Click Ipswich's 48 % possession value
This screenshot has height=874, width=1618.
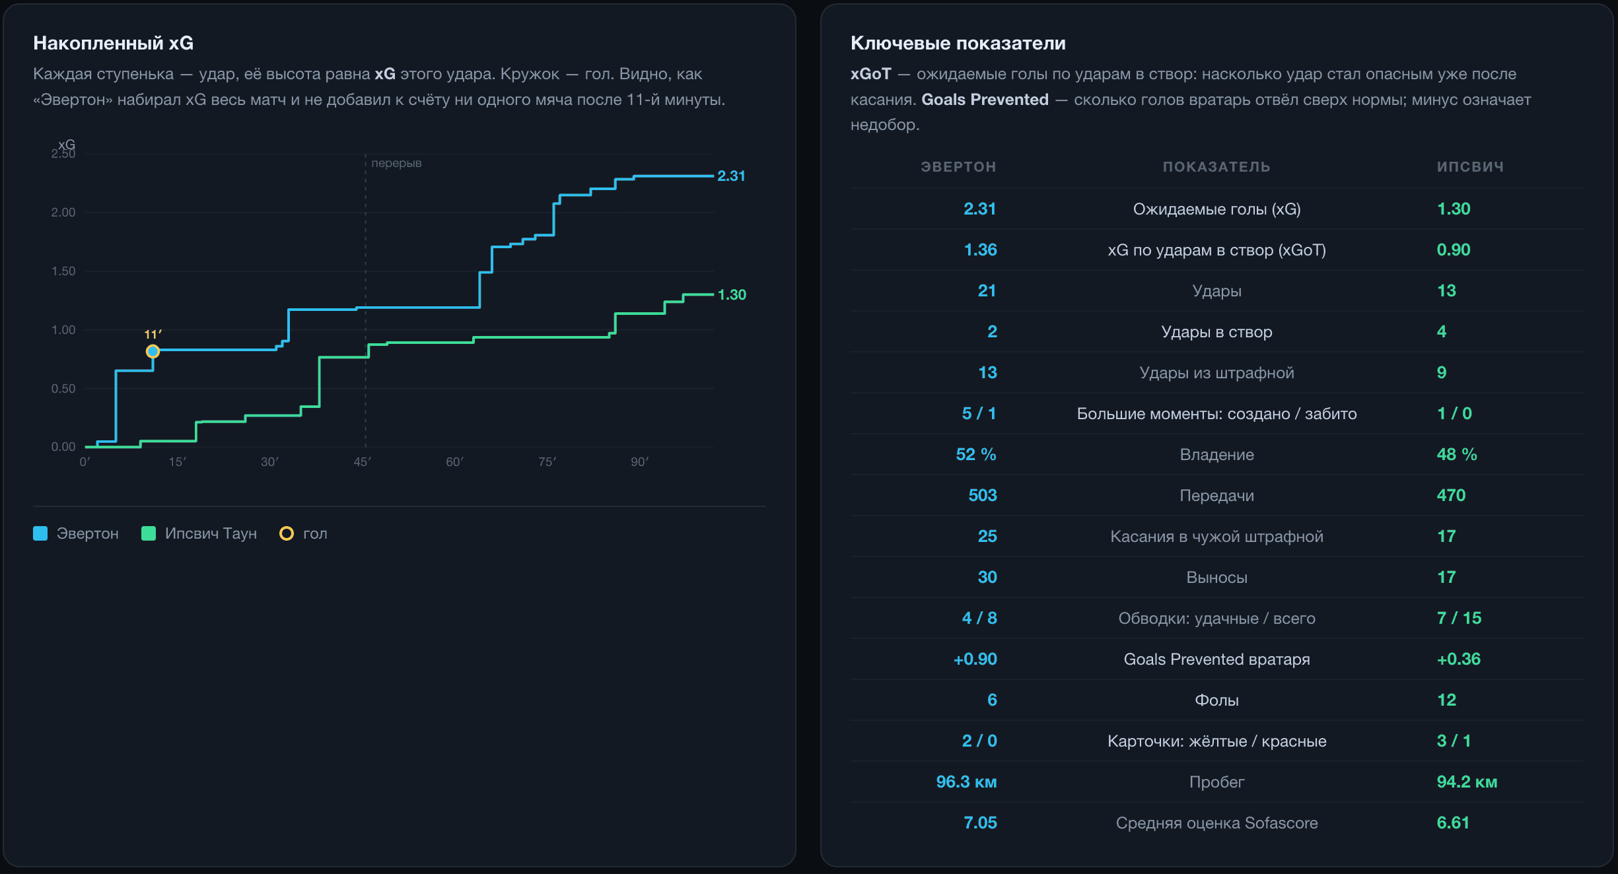[x=1457, y=454]
